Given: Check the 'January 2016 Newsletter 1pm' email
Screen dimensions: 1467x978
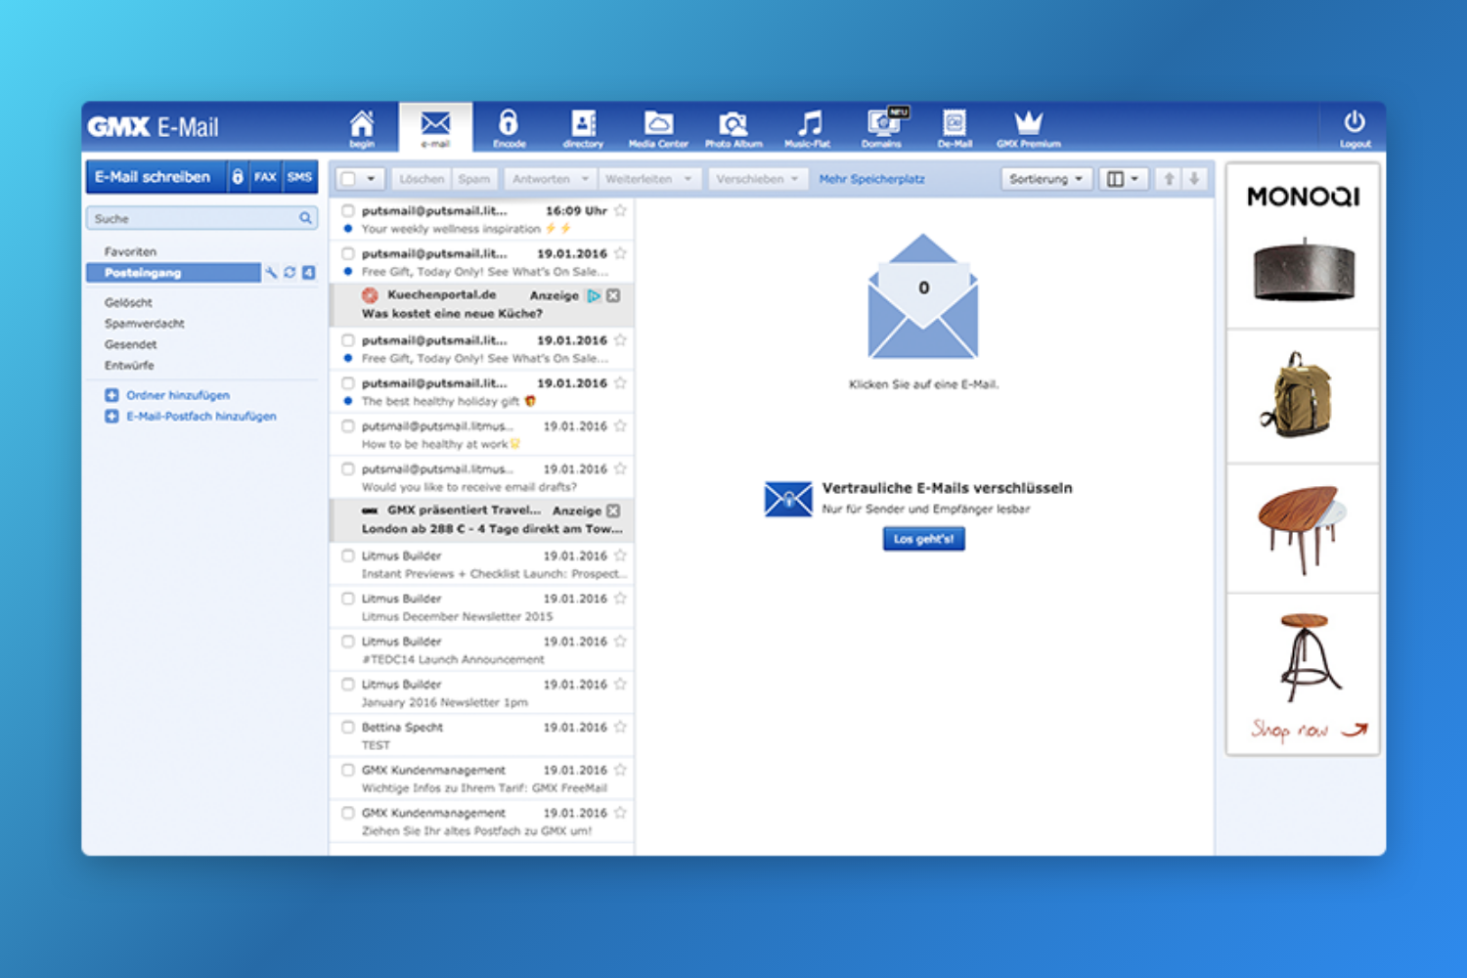Looking at the screenshot, I should coord(347,685).
